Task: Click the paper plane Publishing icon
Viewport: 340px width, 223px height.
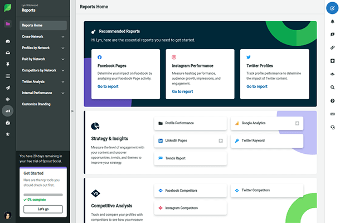Action: tap(8, 88)
